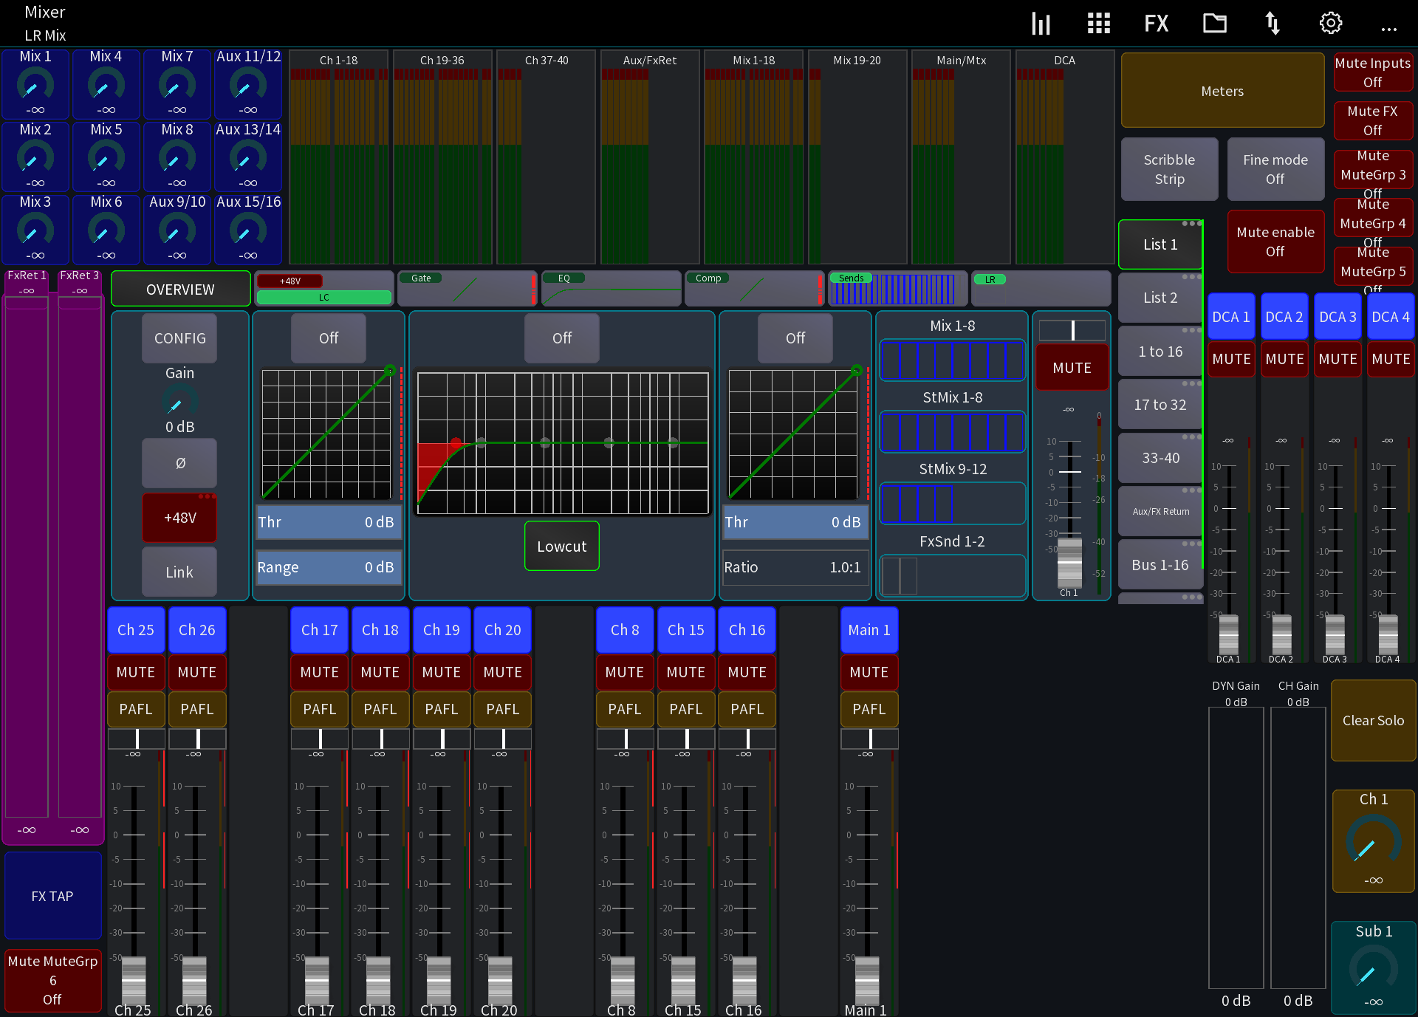
Task: Click the Aux 9/10 send knob
Action: [177, 231]
